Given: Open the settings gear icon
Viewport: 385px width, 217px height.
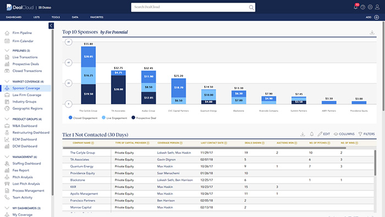Looking at the screenshot, I should coord(370,7).
